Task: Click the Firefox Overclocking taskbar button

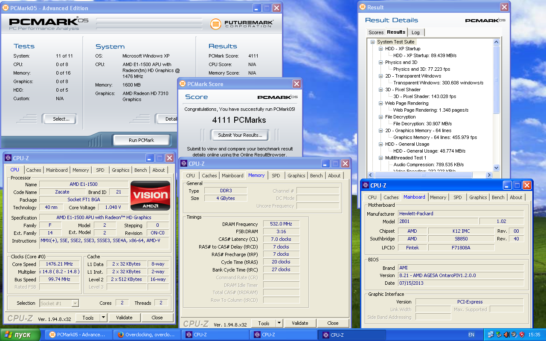Action: [147, 335]
